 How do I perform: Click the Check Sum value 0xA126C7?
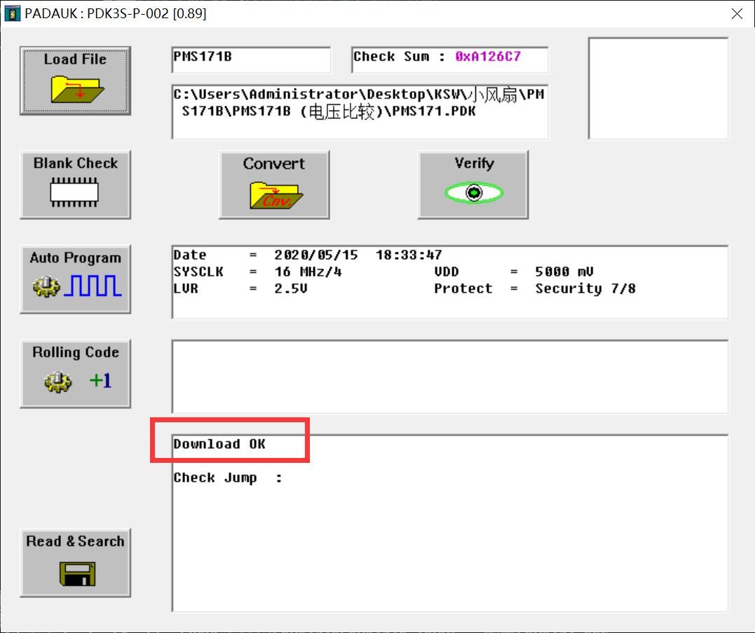click(x=488, y=57)
